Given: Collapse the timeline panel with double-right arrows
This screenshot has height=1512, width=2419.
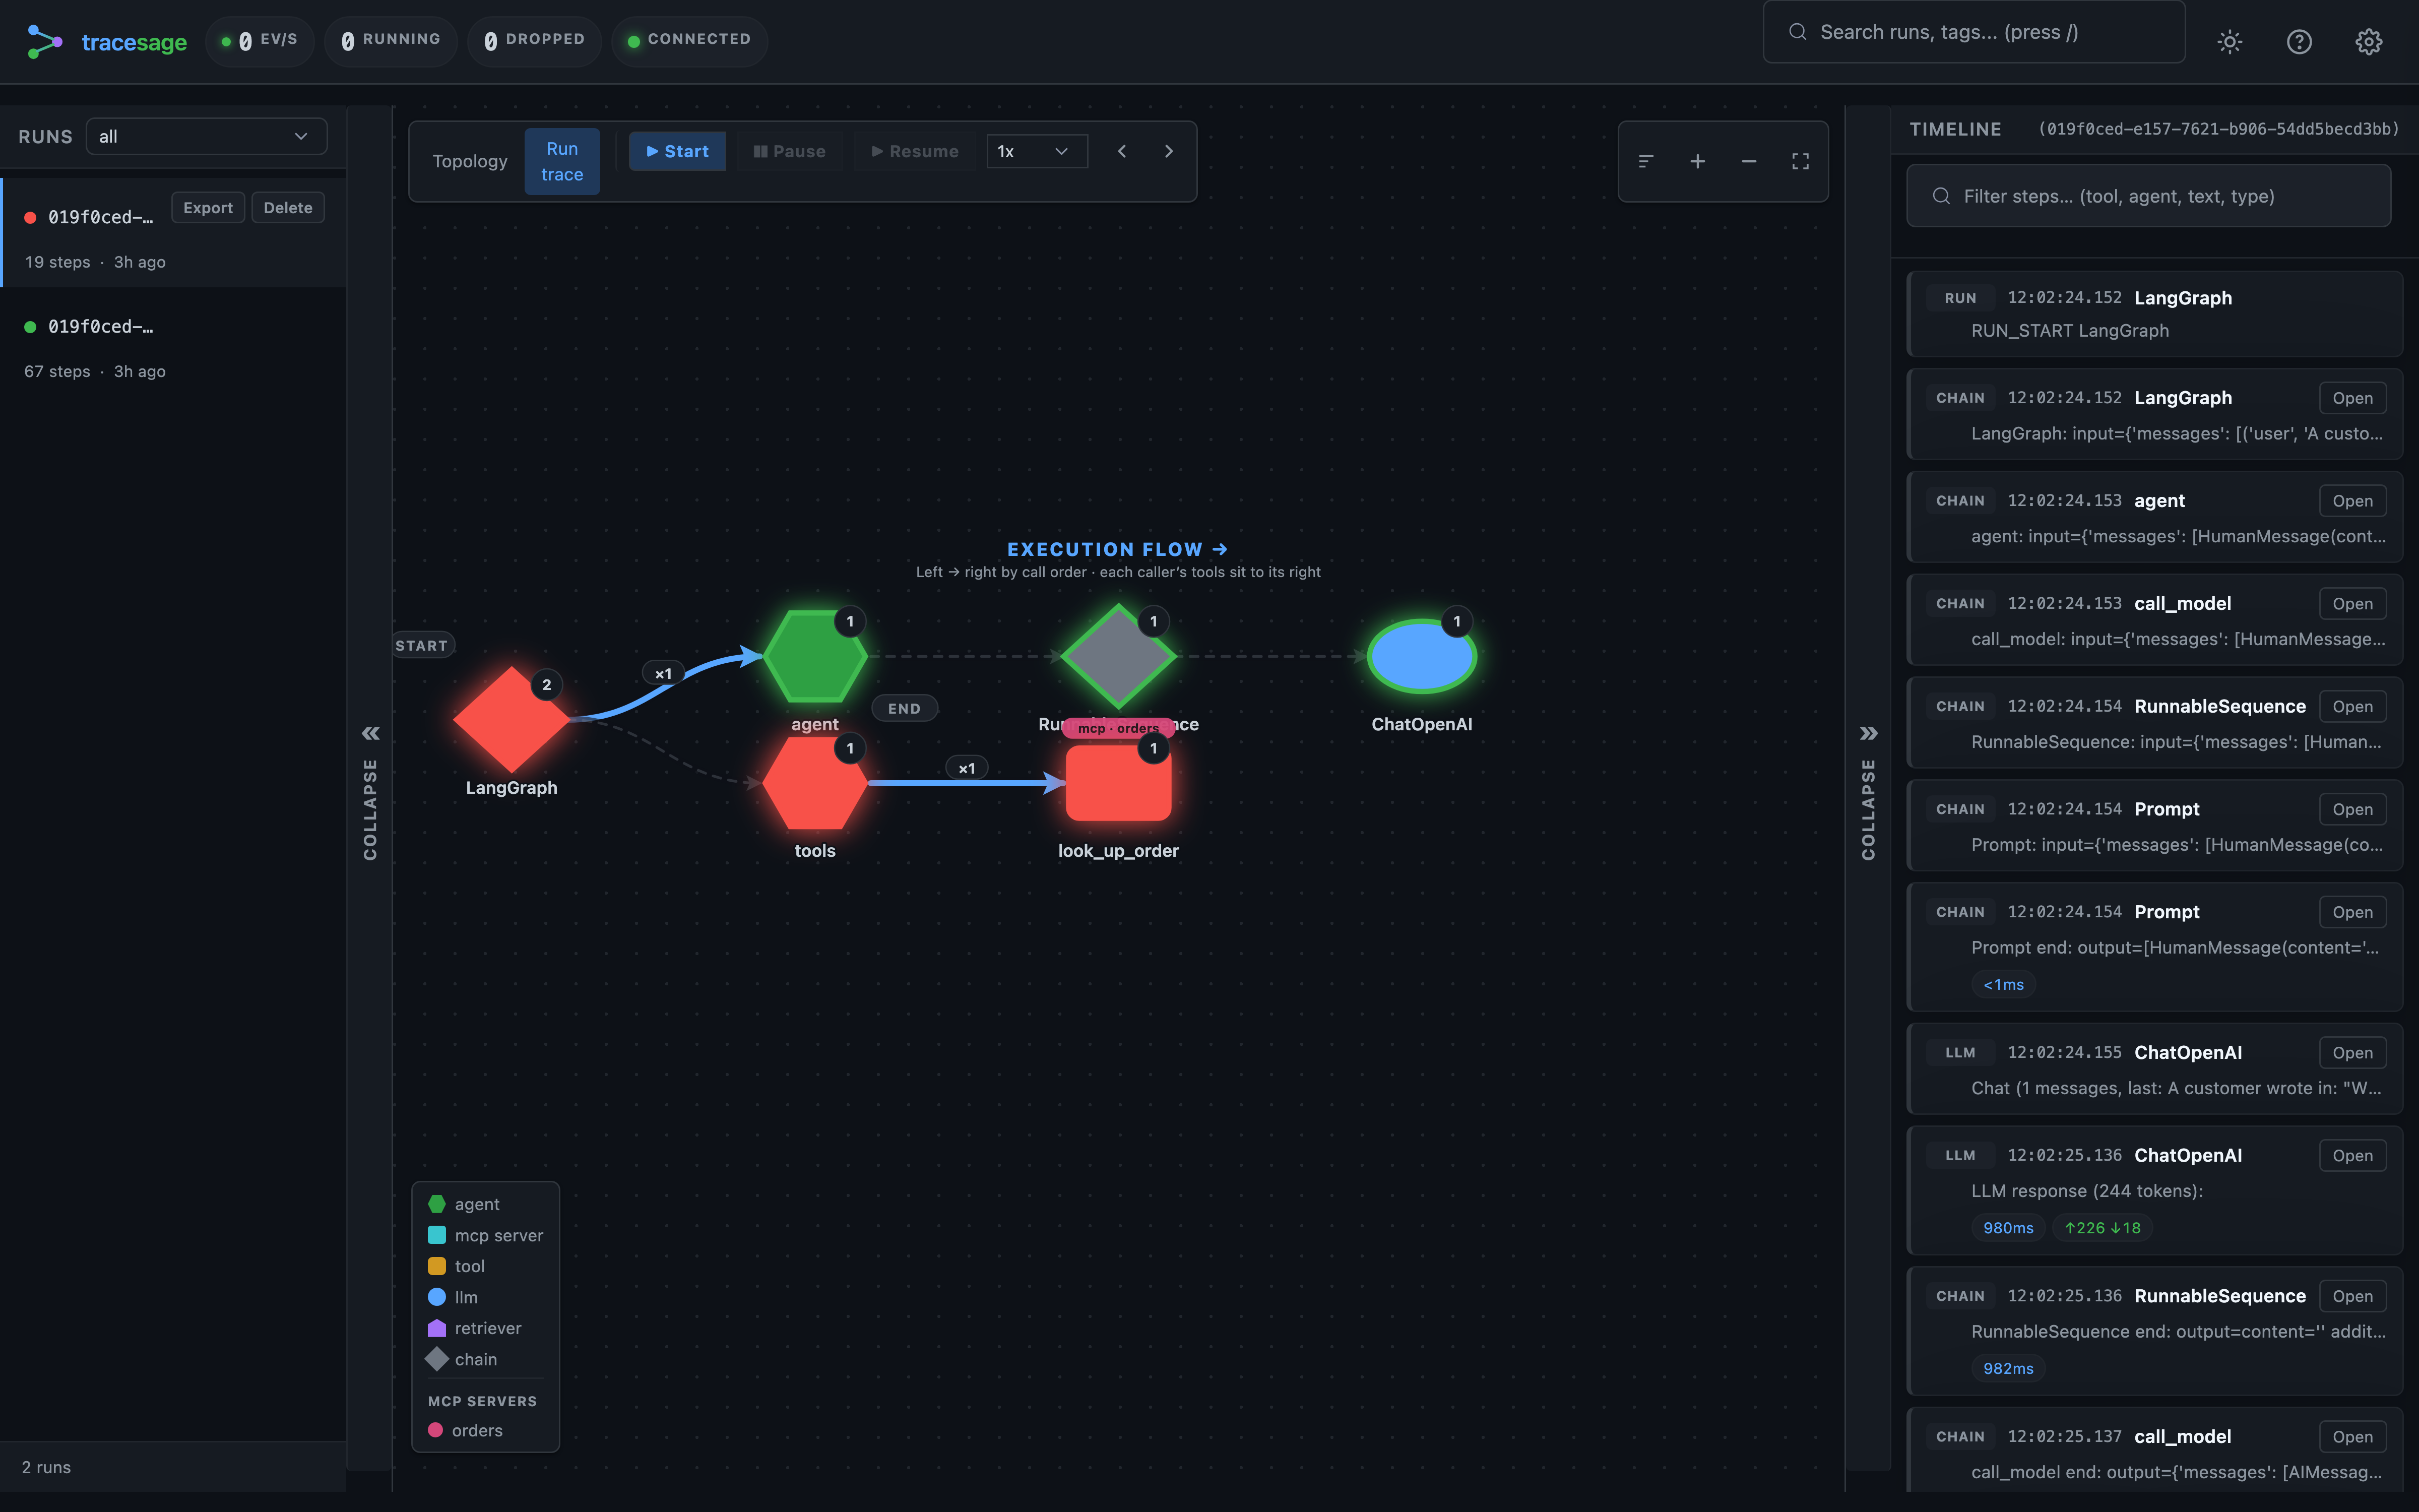Looking at the screenshot, I should point(1868,733).
